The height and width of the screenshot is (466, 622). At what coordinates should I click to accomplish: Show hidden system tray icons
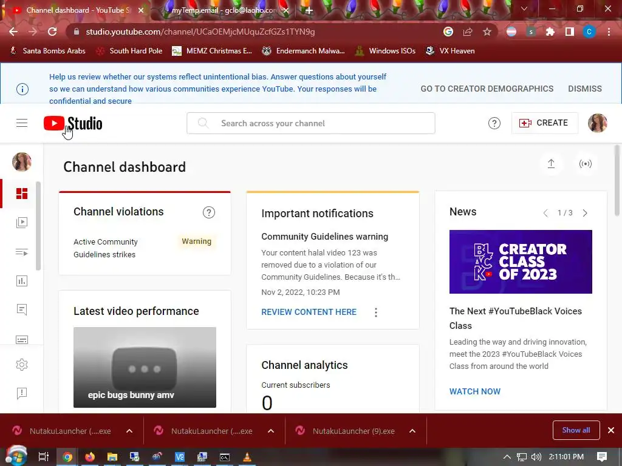507,457
